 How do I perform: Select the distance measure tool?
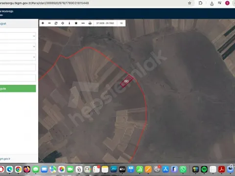(x=83, y=23)
